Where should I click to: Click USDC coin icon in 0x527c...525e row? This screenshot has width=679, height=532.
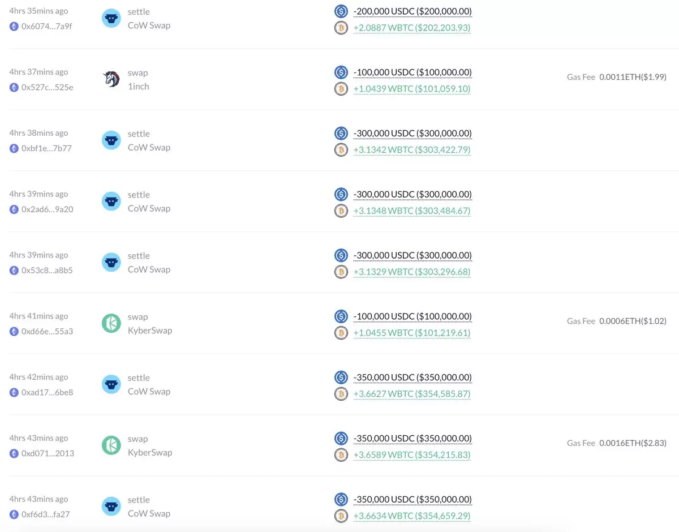[341, 72]
